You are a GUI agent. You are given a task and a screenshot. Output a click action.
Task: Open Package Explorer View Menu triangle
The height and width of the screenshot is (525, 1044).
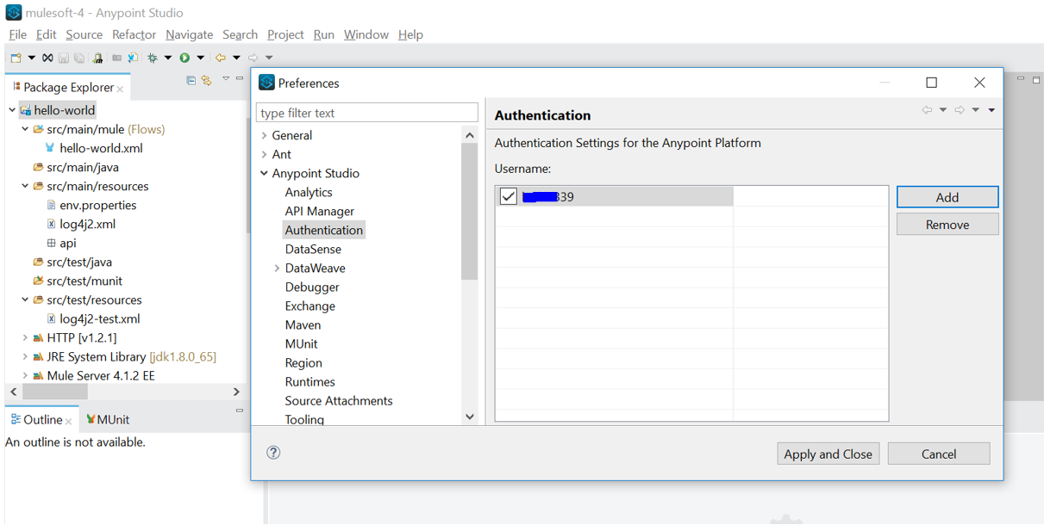click(226, 79)
